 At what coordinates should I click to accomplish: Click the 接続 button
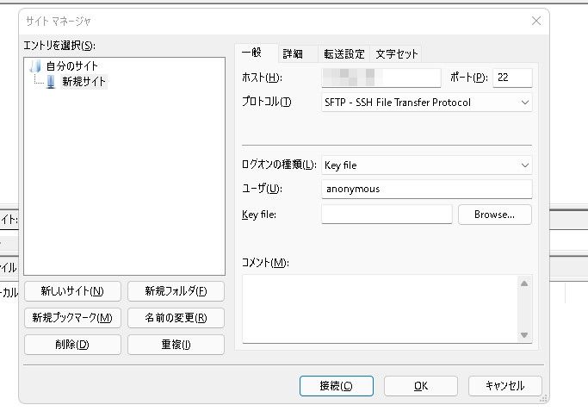pyautogui.click(x=336, y=386)
